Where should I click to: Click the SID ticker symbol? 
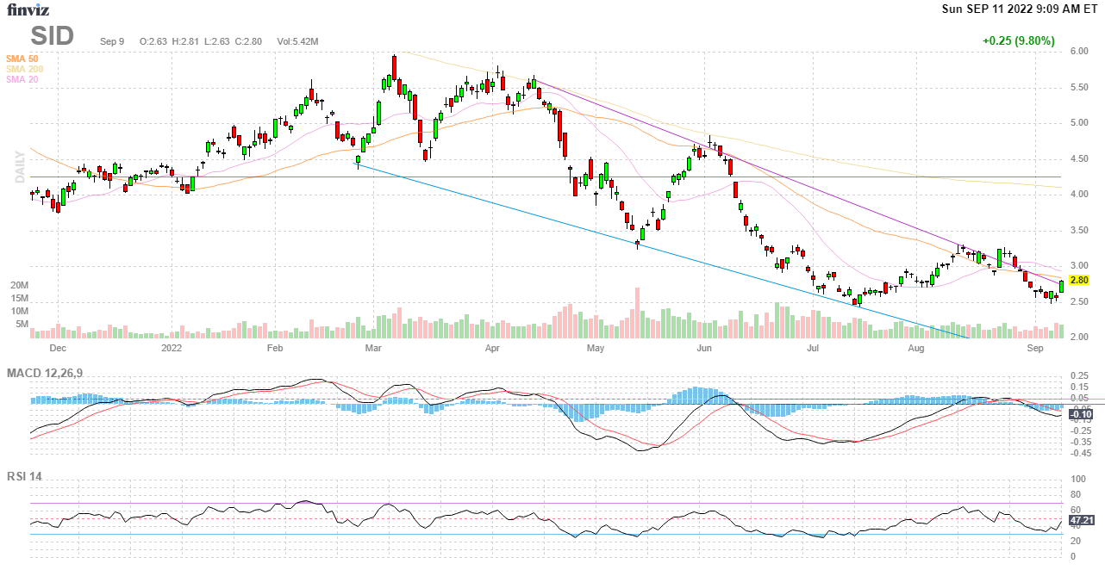tap(53, 36)
